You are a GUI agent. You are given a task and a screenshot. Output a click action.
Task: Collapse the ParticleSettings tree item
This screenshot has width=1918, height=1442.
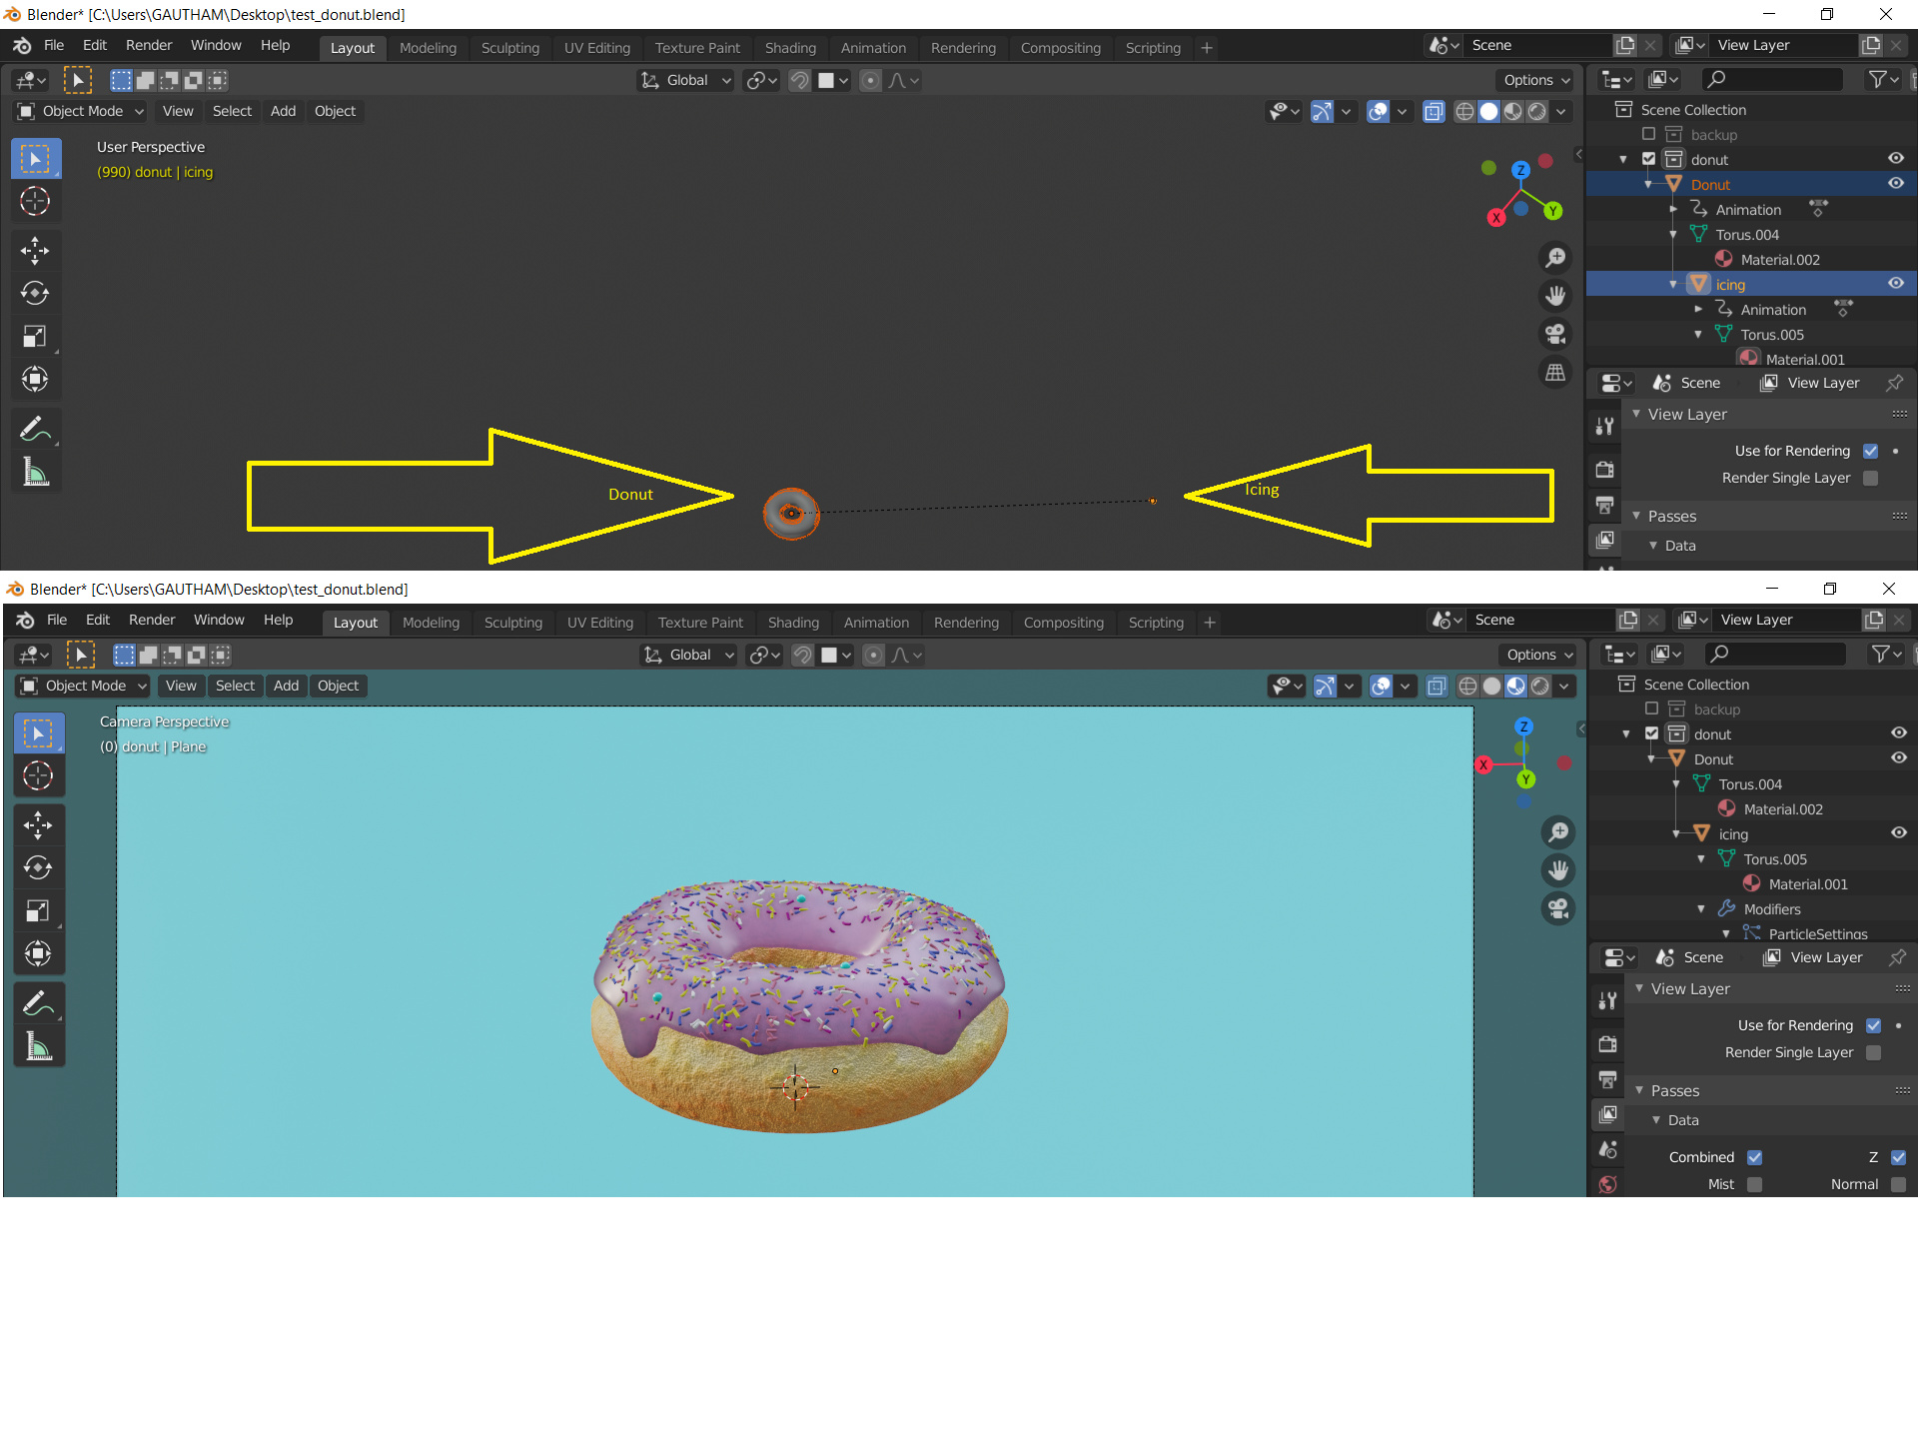[x=1726, y=933]
